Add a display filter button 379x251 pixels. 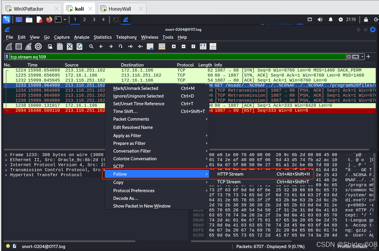369,56
